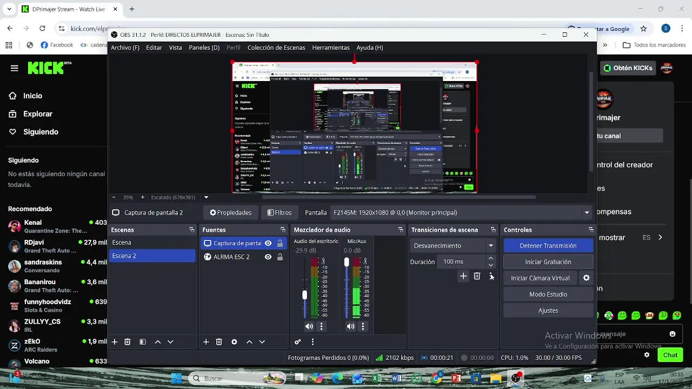The height and width of the screenshot is (389, 692).
Task: Adjust Mic/Aux volume fader
Action: coord(347,263)
